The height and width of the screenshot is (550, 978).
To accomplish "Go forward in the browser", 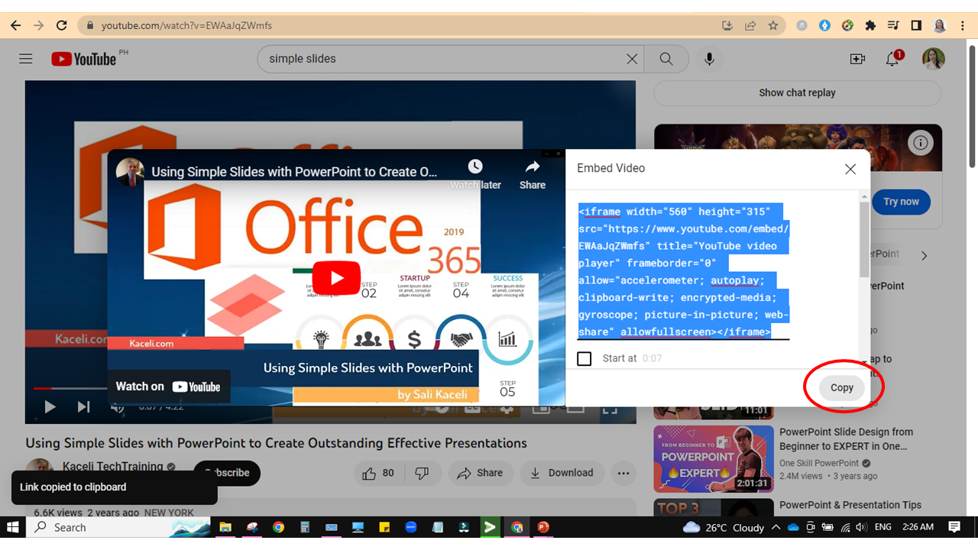I will (x=38, y=25).
